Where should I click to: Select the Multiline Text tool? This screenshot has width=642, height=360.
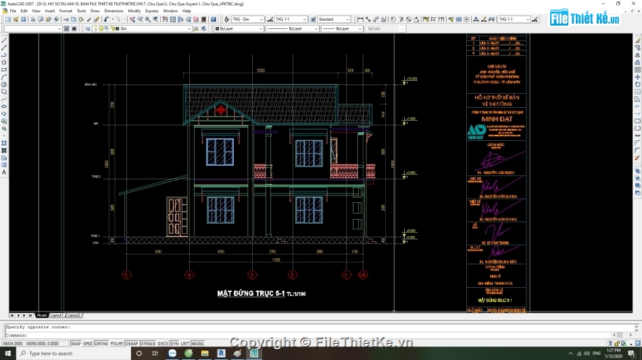pyautogui.click(x=4, y=173)
